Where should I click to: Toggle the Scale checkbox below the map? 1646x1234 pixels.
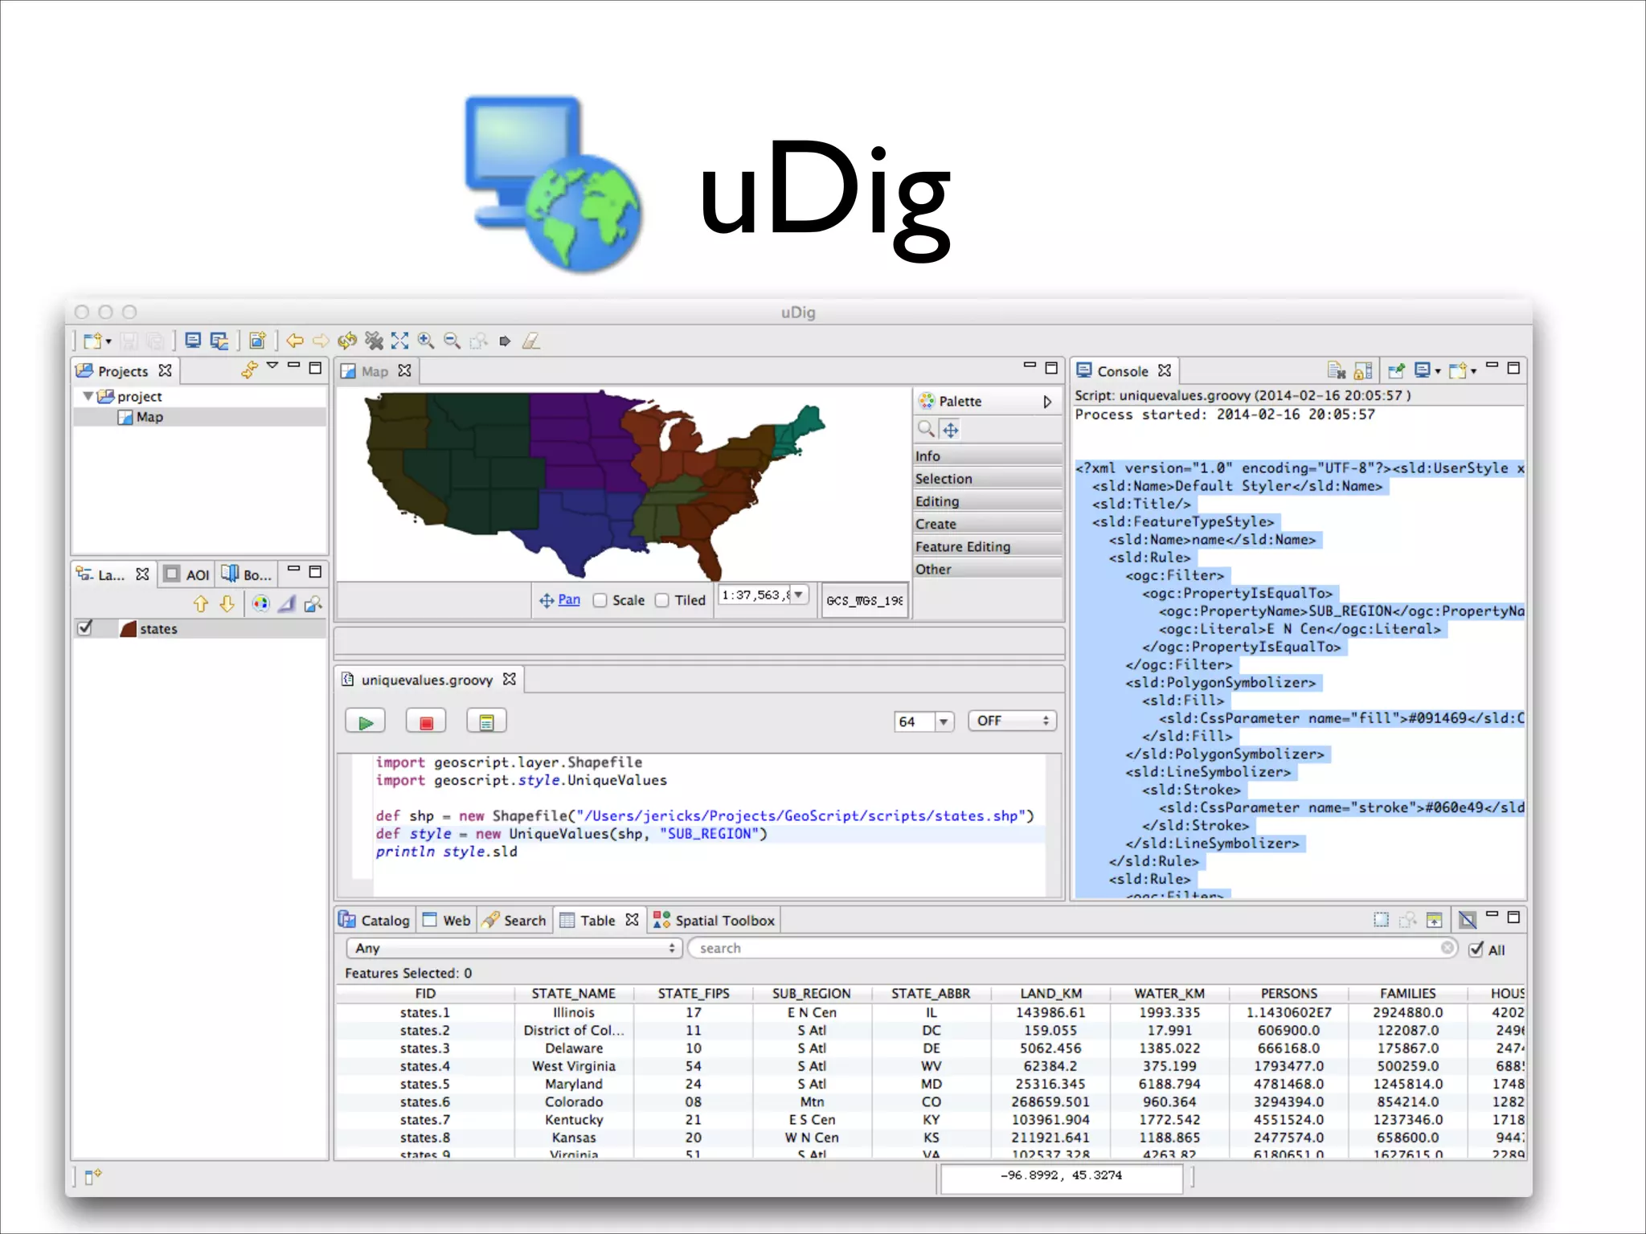[600, 600]
